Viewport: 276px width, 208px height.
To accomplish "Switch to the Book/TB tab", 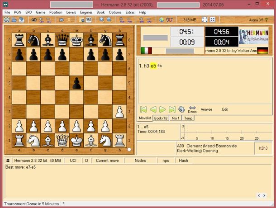I will click(161, 118).
